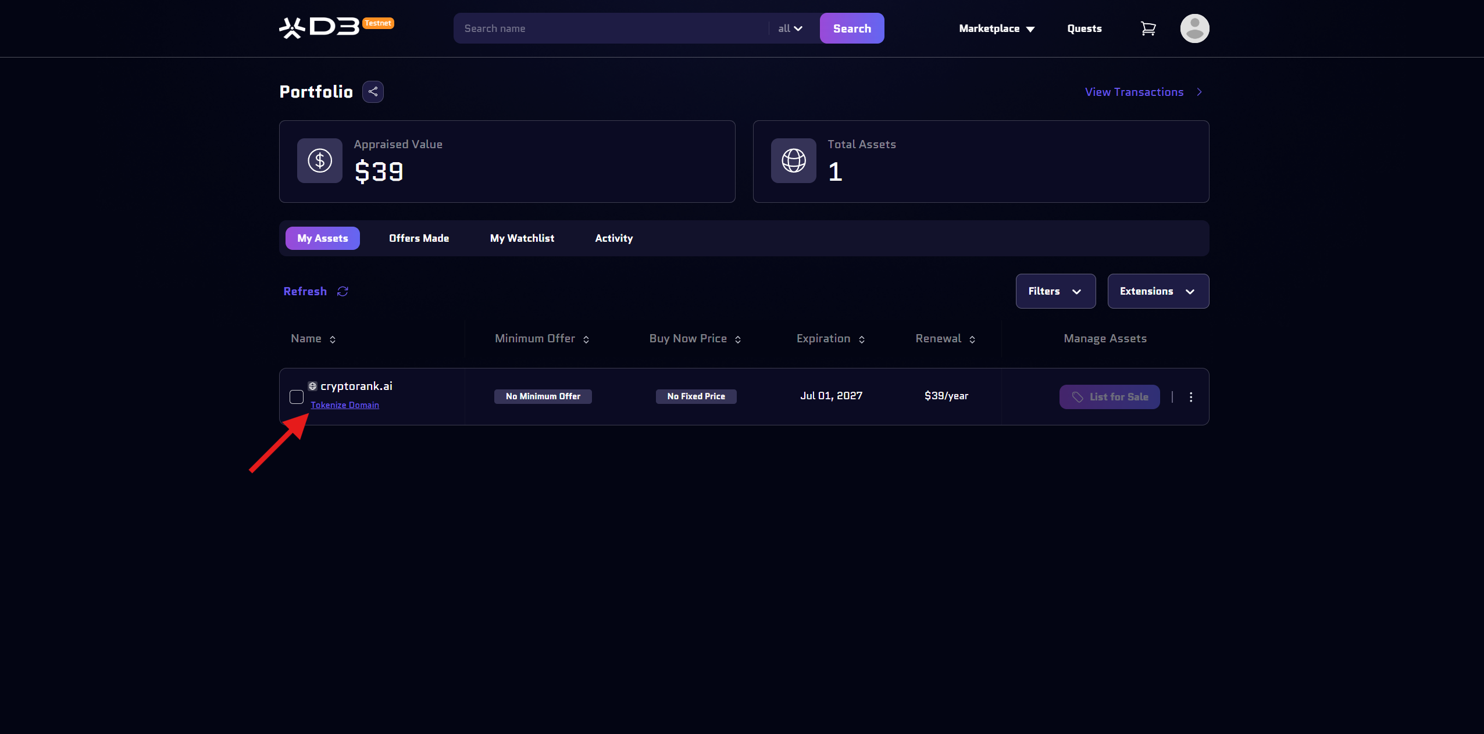The height and width of the screenshot is (734, 1484).
Task: Open the user profile avatar
Action: (x=1194, y=28)
